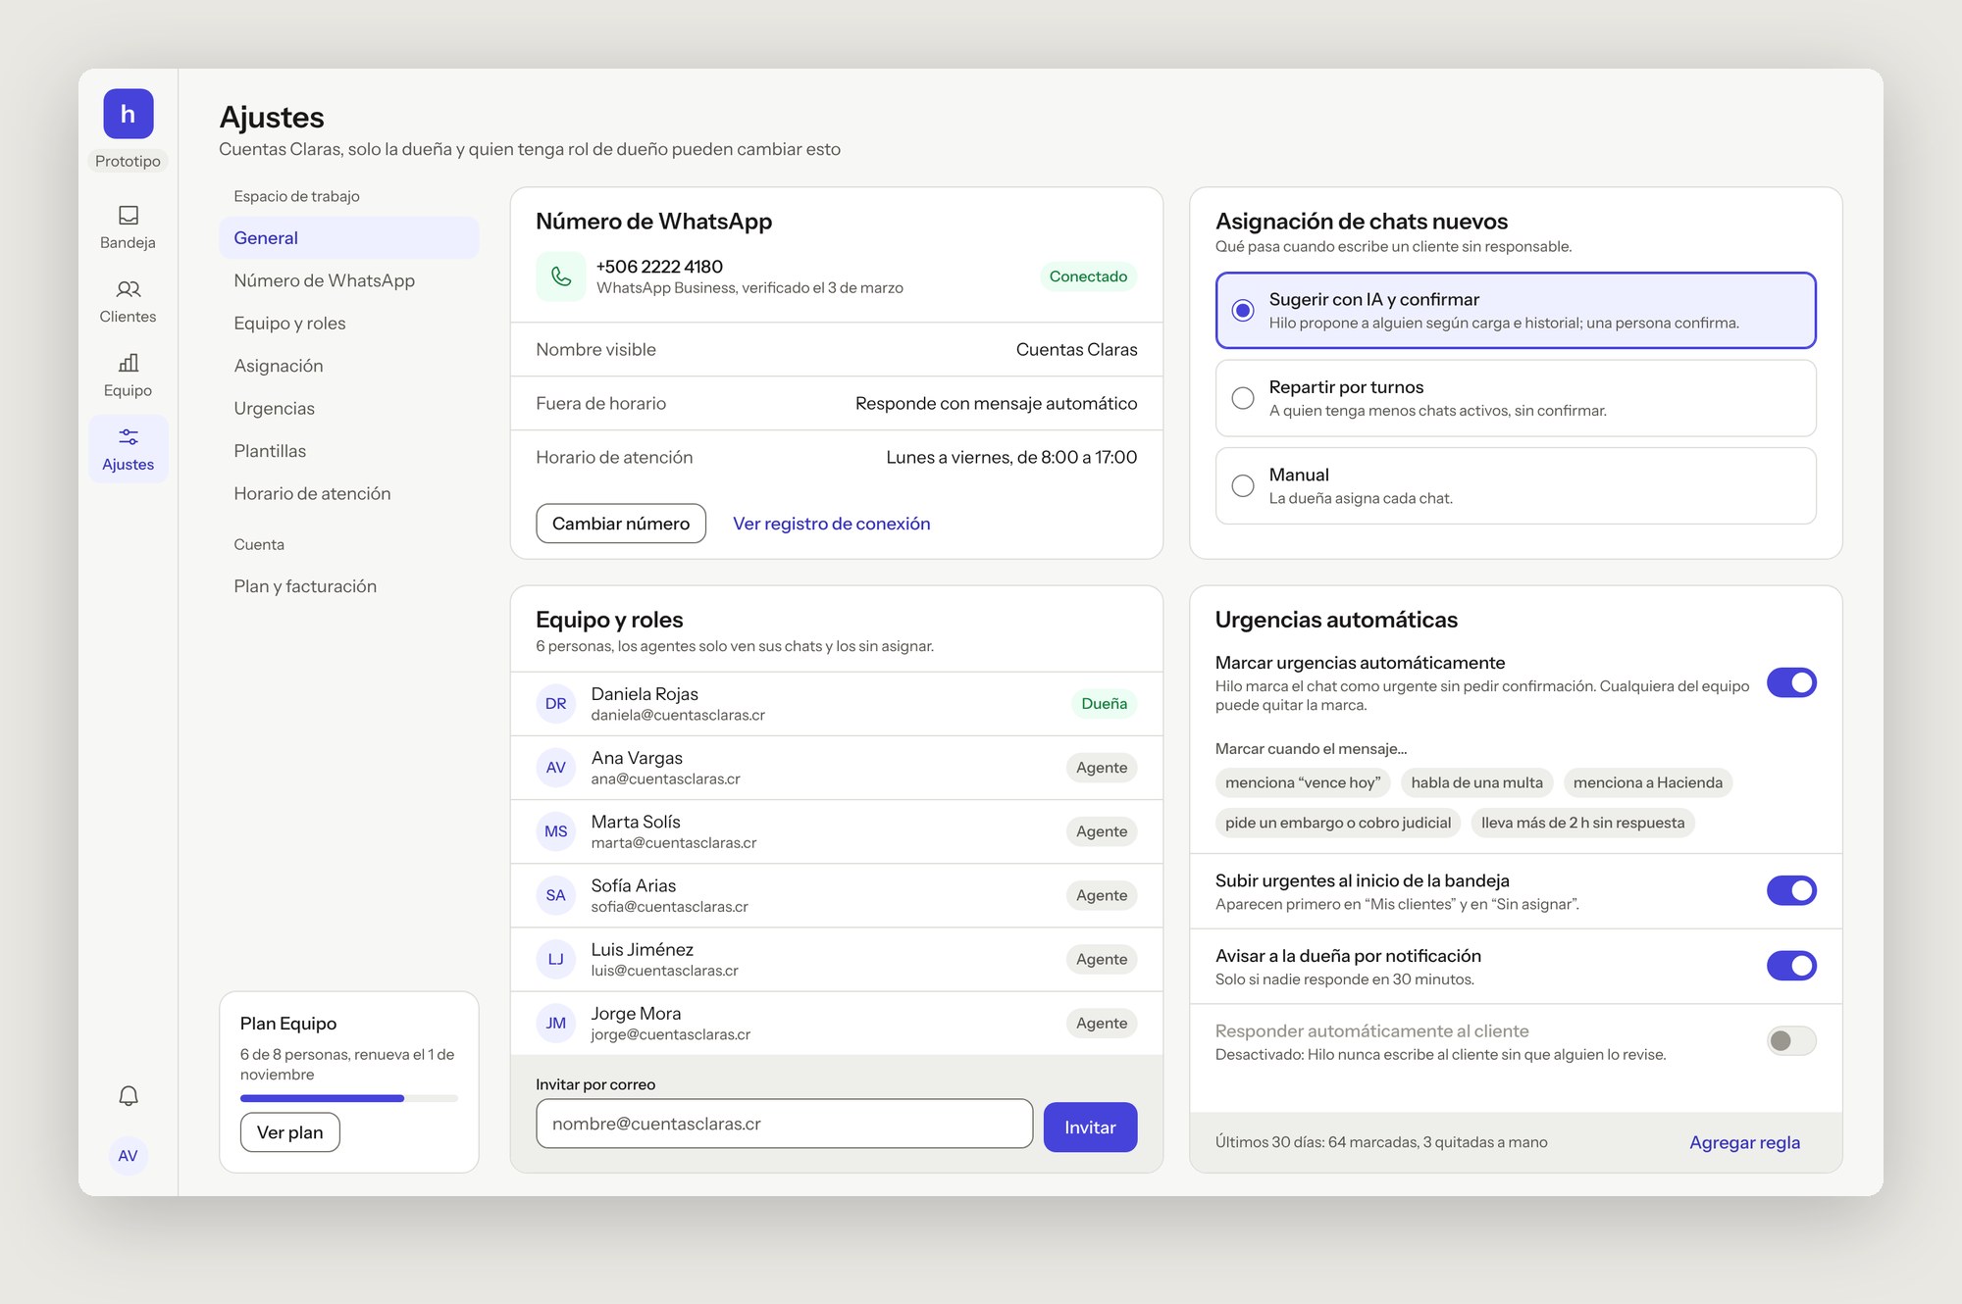1962x1304 pixels.
Task: Toggle 'Marcar urgencias automáticamente' switch
Action: tap(1791, 682)
